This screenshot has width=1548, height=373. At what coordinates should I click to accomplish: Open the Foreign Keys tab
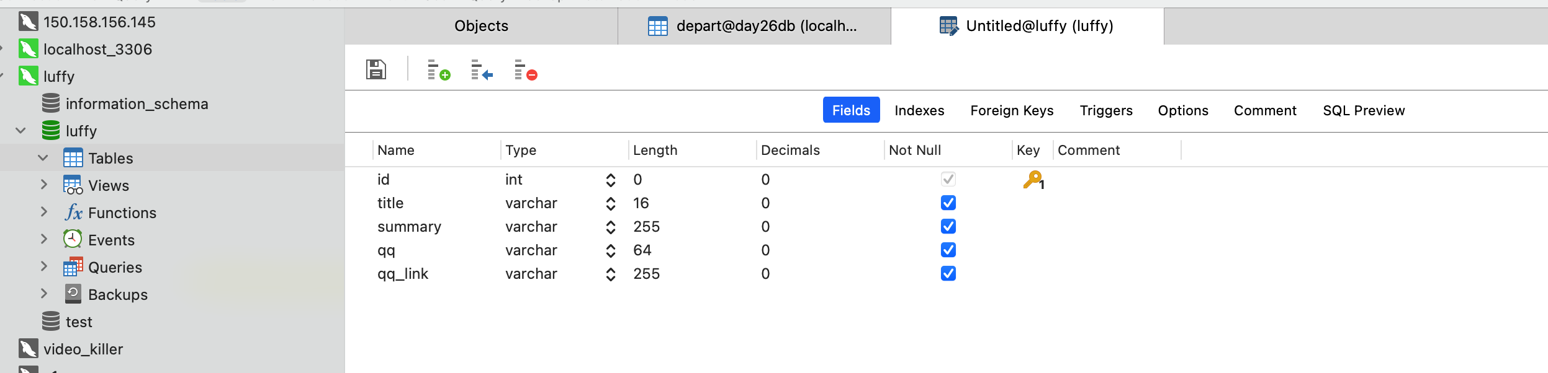pyautogui.click(x=1012, y=110)
